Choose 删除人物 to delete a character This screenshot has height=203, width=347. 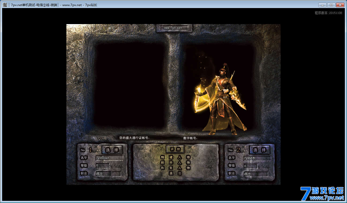pyautogui.click(x=175, y=163)
